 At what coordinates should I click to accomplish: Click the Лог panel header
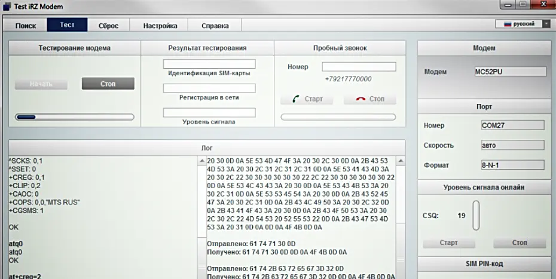207,148
